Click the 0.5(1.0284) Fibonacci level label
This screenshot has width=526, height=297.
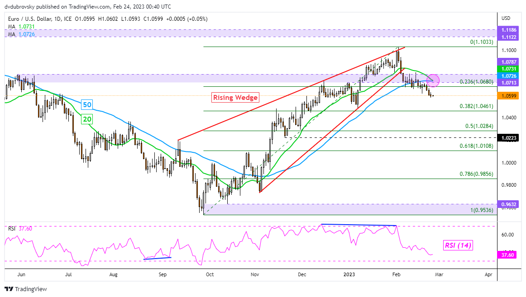click(479, 126)
